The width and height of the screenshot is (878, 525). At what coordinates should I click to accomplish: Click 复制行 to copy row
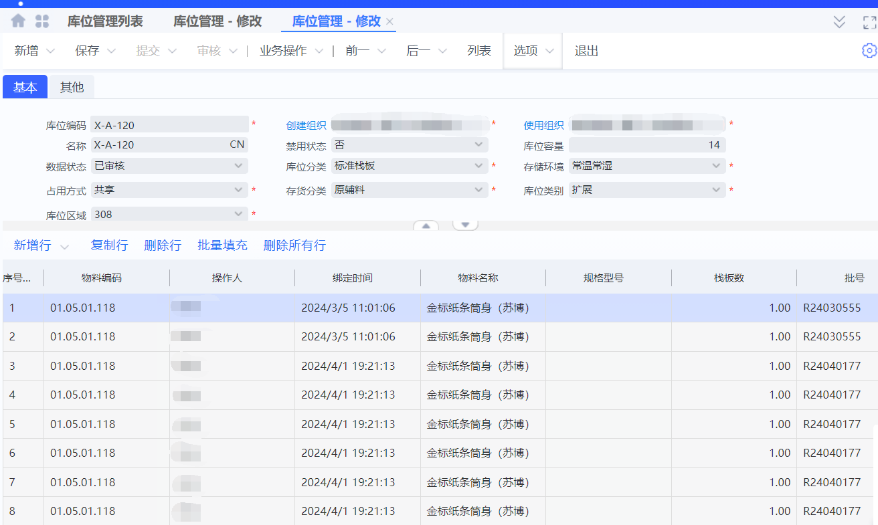point(109,245)
